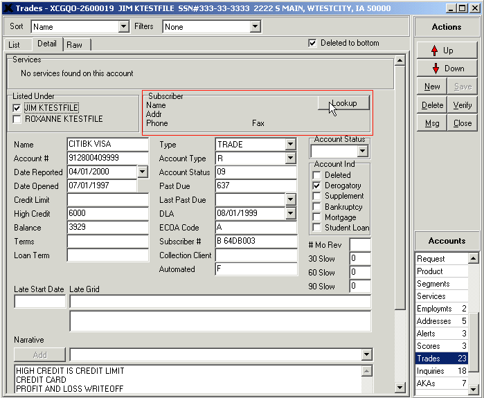
Task: Open the Account Status group dropdown
Action: pos(362,151)
